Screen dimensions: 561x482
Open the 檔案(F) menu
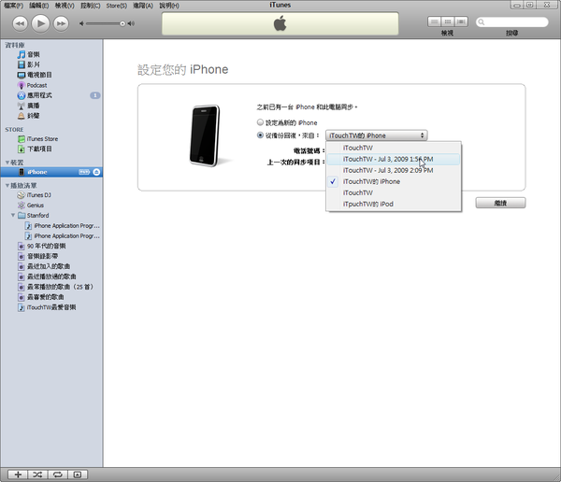pyautogui.click(x=13, y=6)
